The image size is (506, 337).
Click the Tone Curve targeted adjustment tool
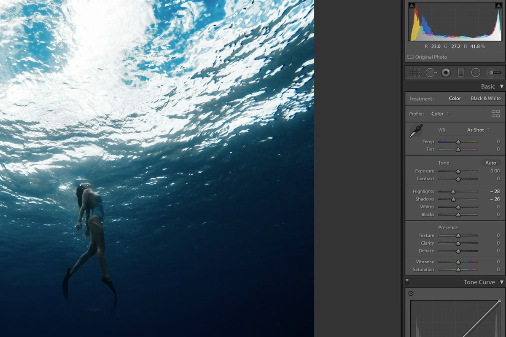[411, 294]
